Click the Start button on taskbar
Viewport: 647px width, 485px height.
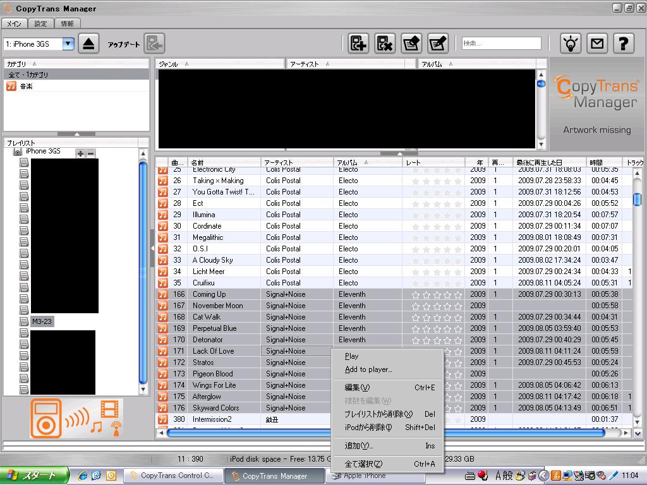[x=34, y=476]
